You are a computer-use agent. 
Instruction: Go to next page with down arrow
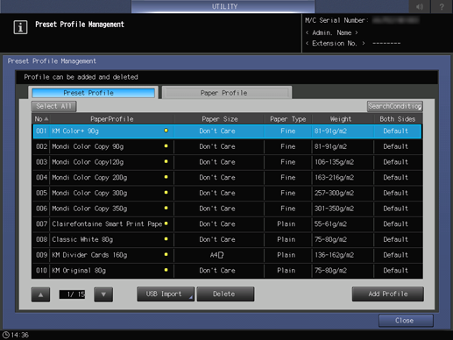coord(103,294)
